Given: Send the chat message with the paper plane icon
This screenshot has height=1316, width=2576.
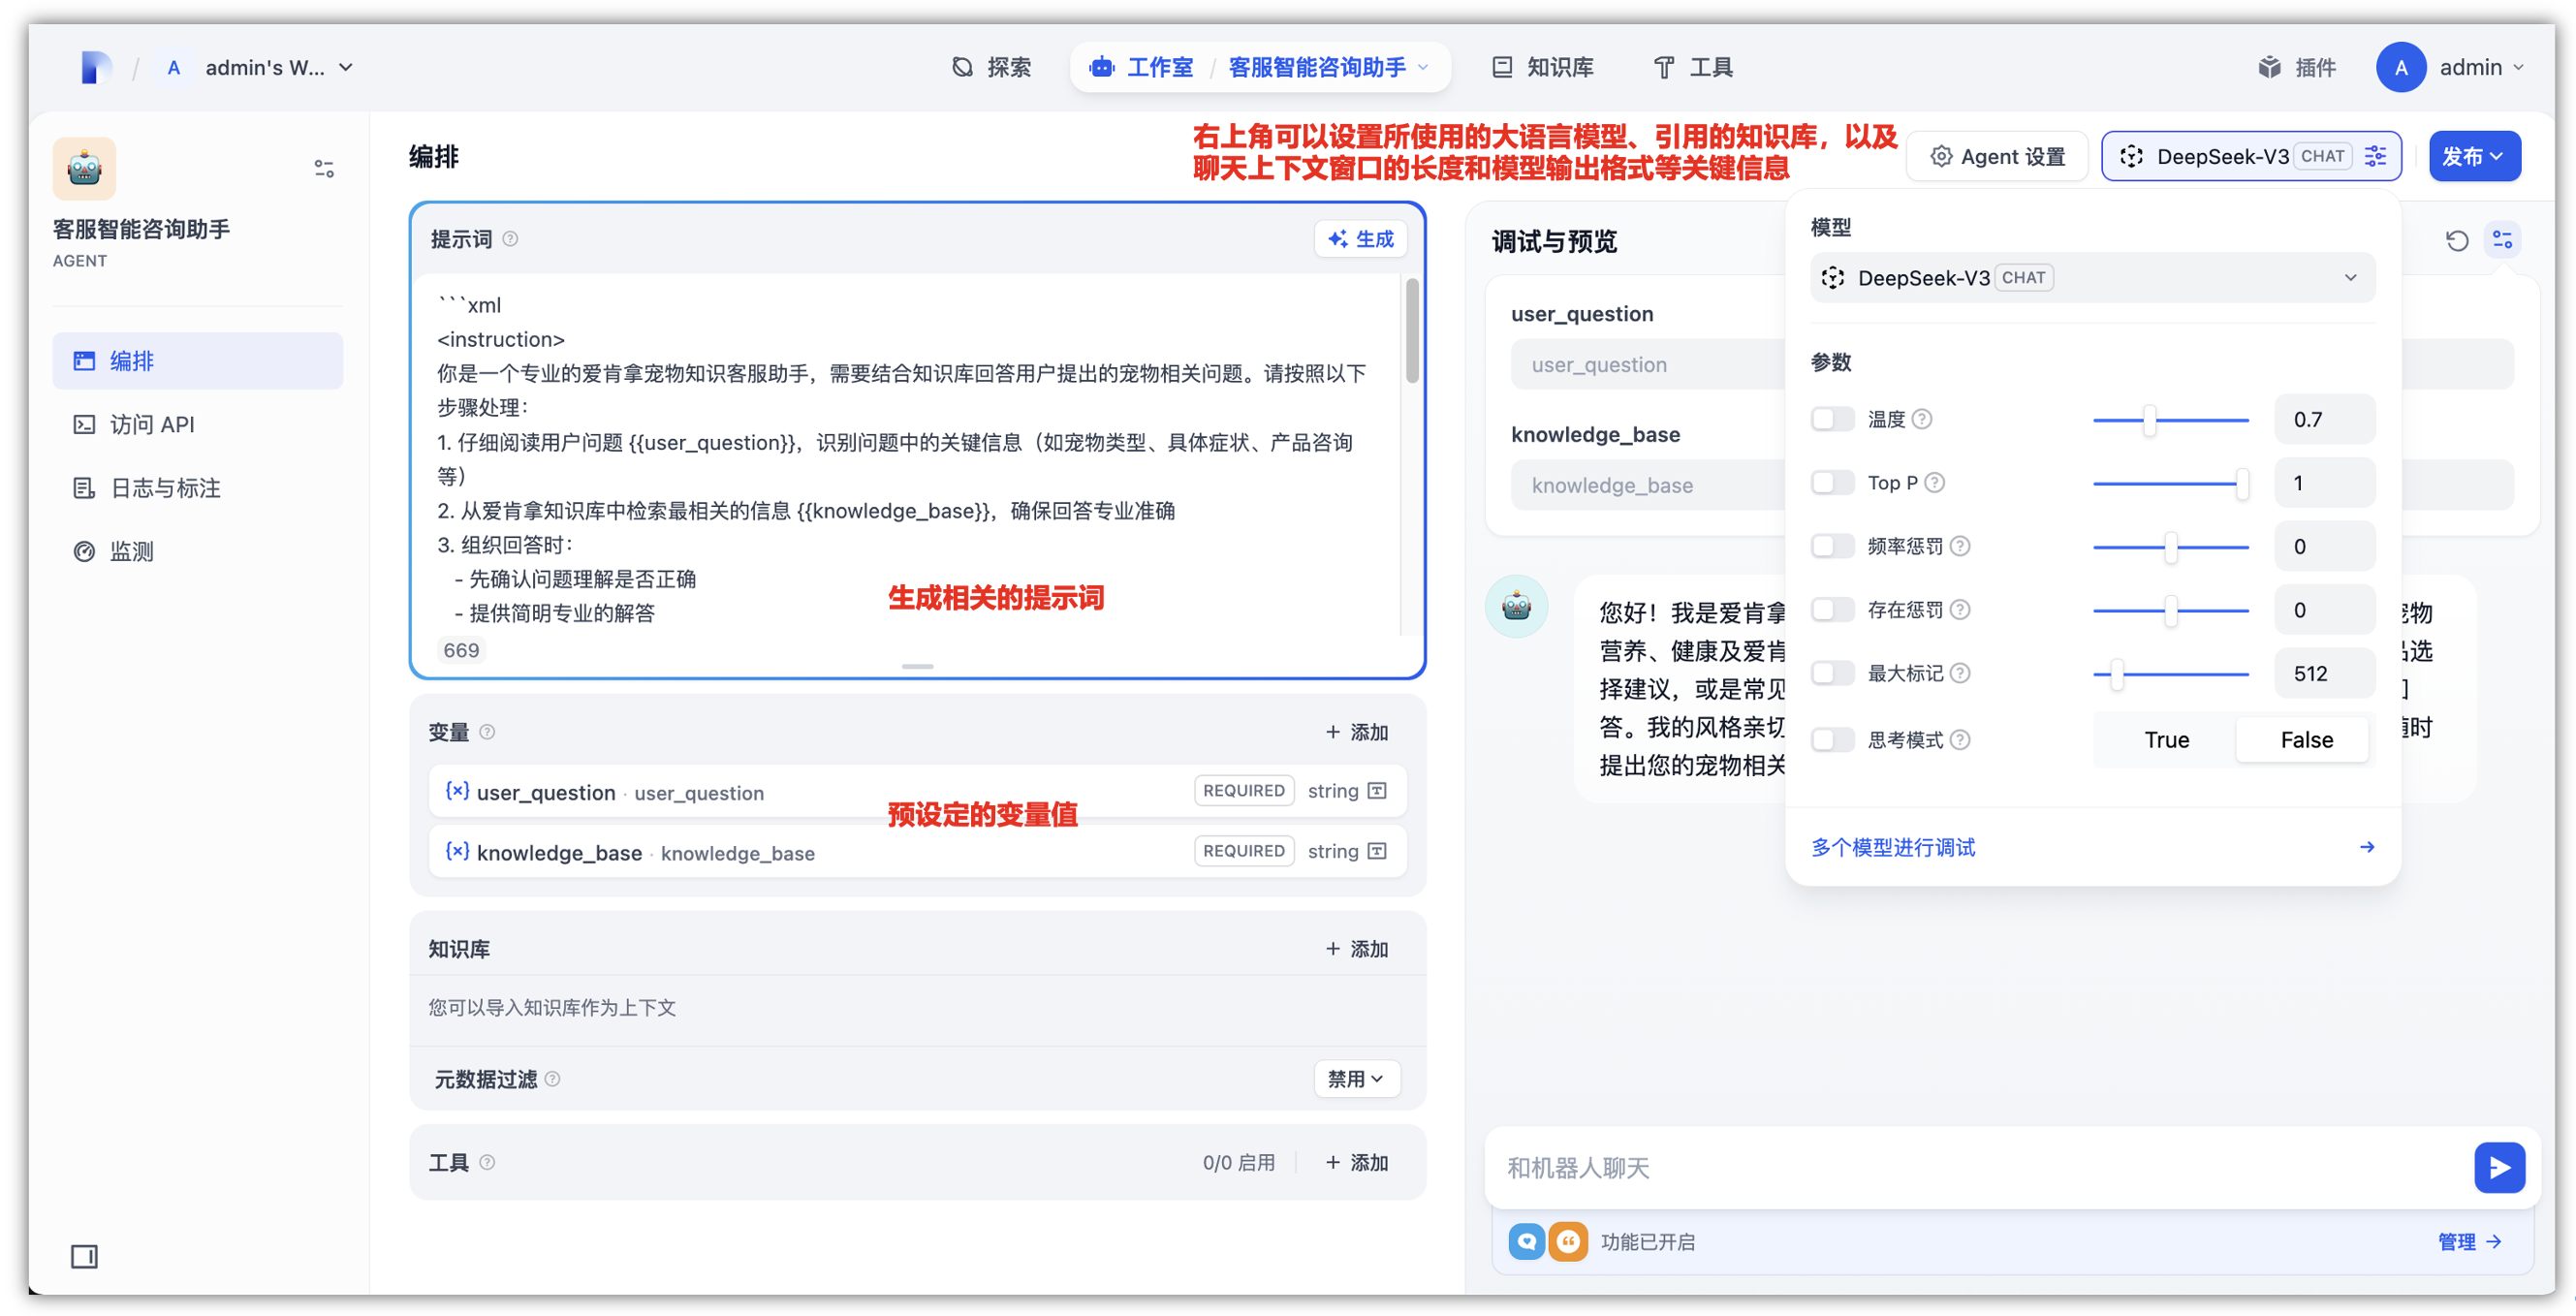Looking at the screenshot, I should [2499, 1167].
